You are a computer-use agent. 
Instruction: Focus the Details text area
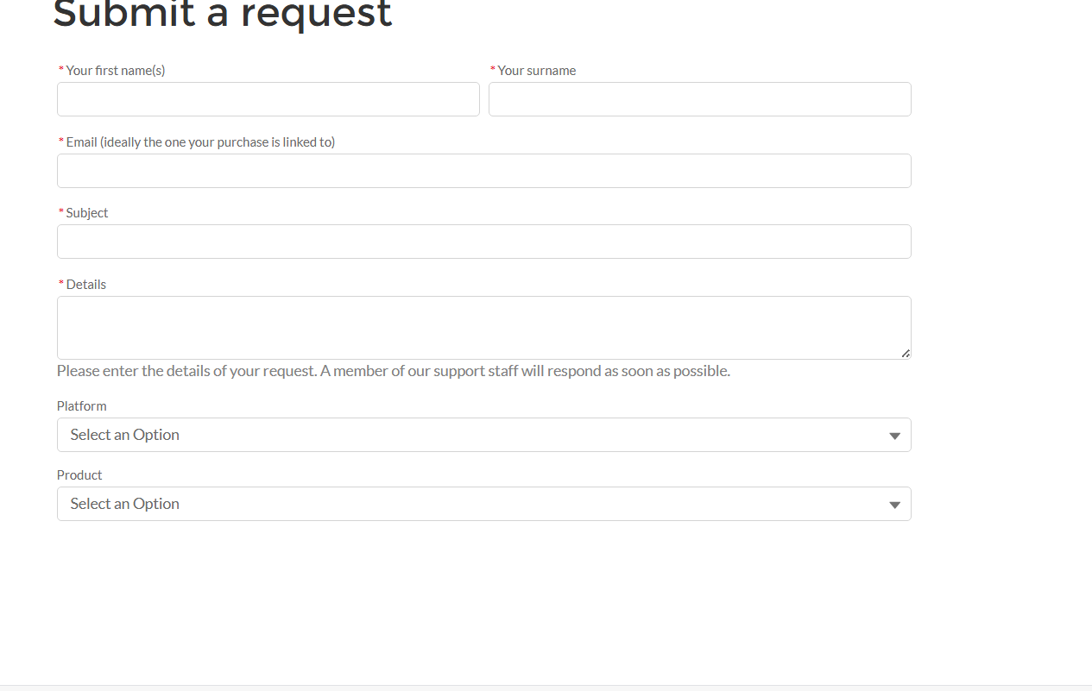[x=483, y=328]
